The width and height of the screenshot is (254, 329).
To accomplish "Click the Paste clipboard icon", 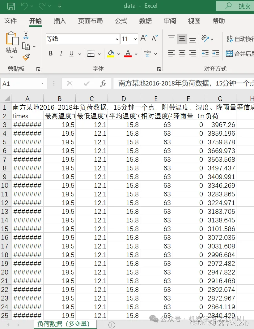I will (x=12, y=38).
